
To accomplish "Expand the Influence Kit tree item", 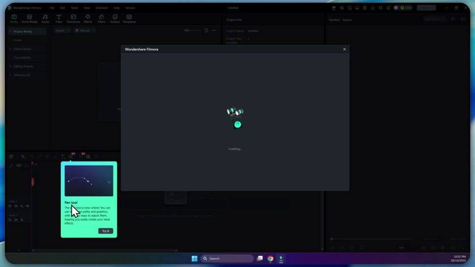I will click(10, 75).
